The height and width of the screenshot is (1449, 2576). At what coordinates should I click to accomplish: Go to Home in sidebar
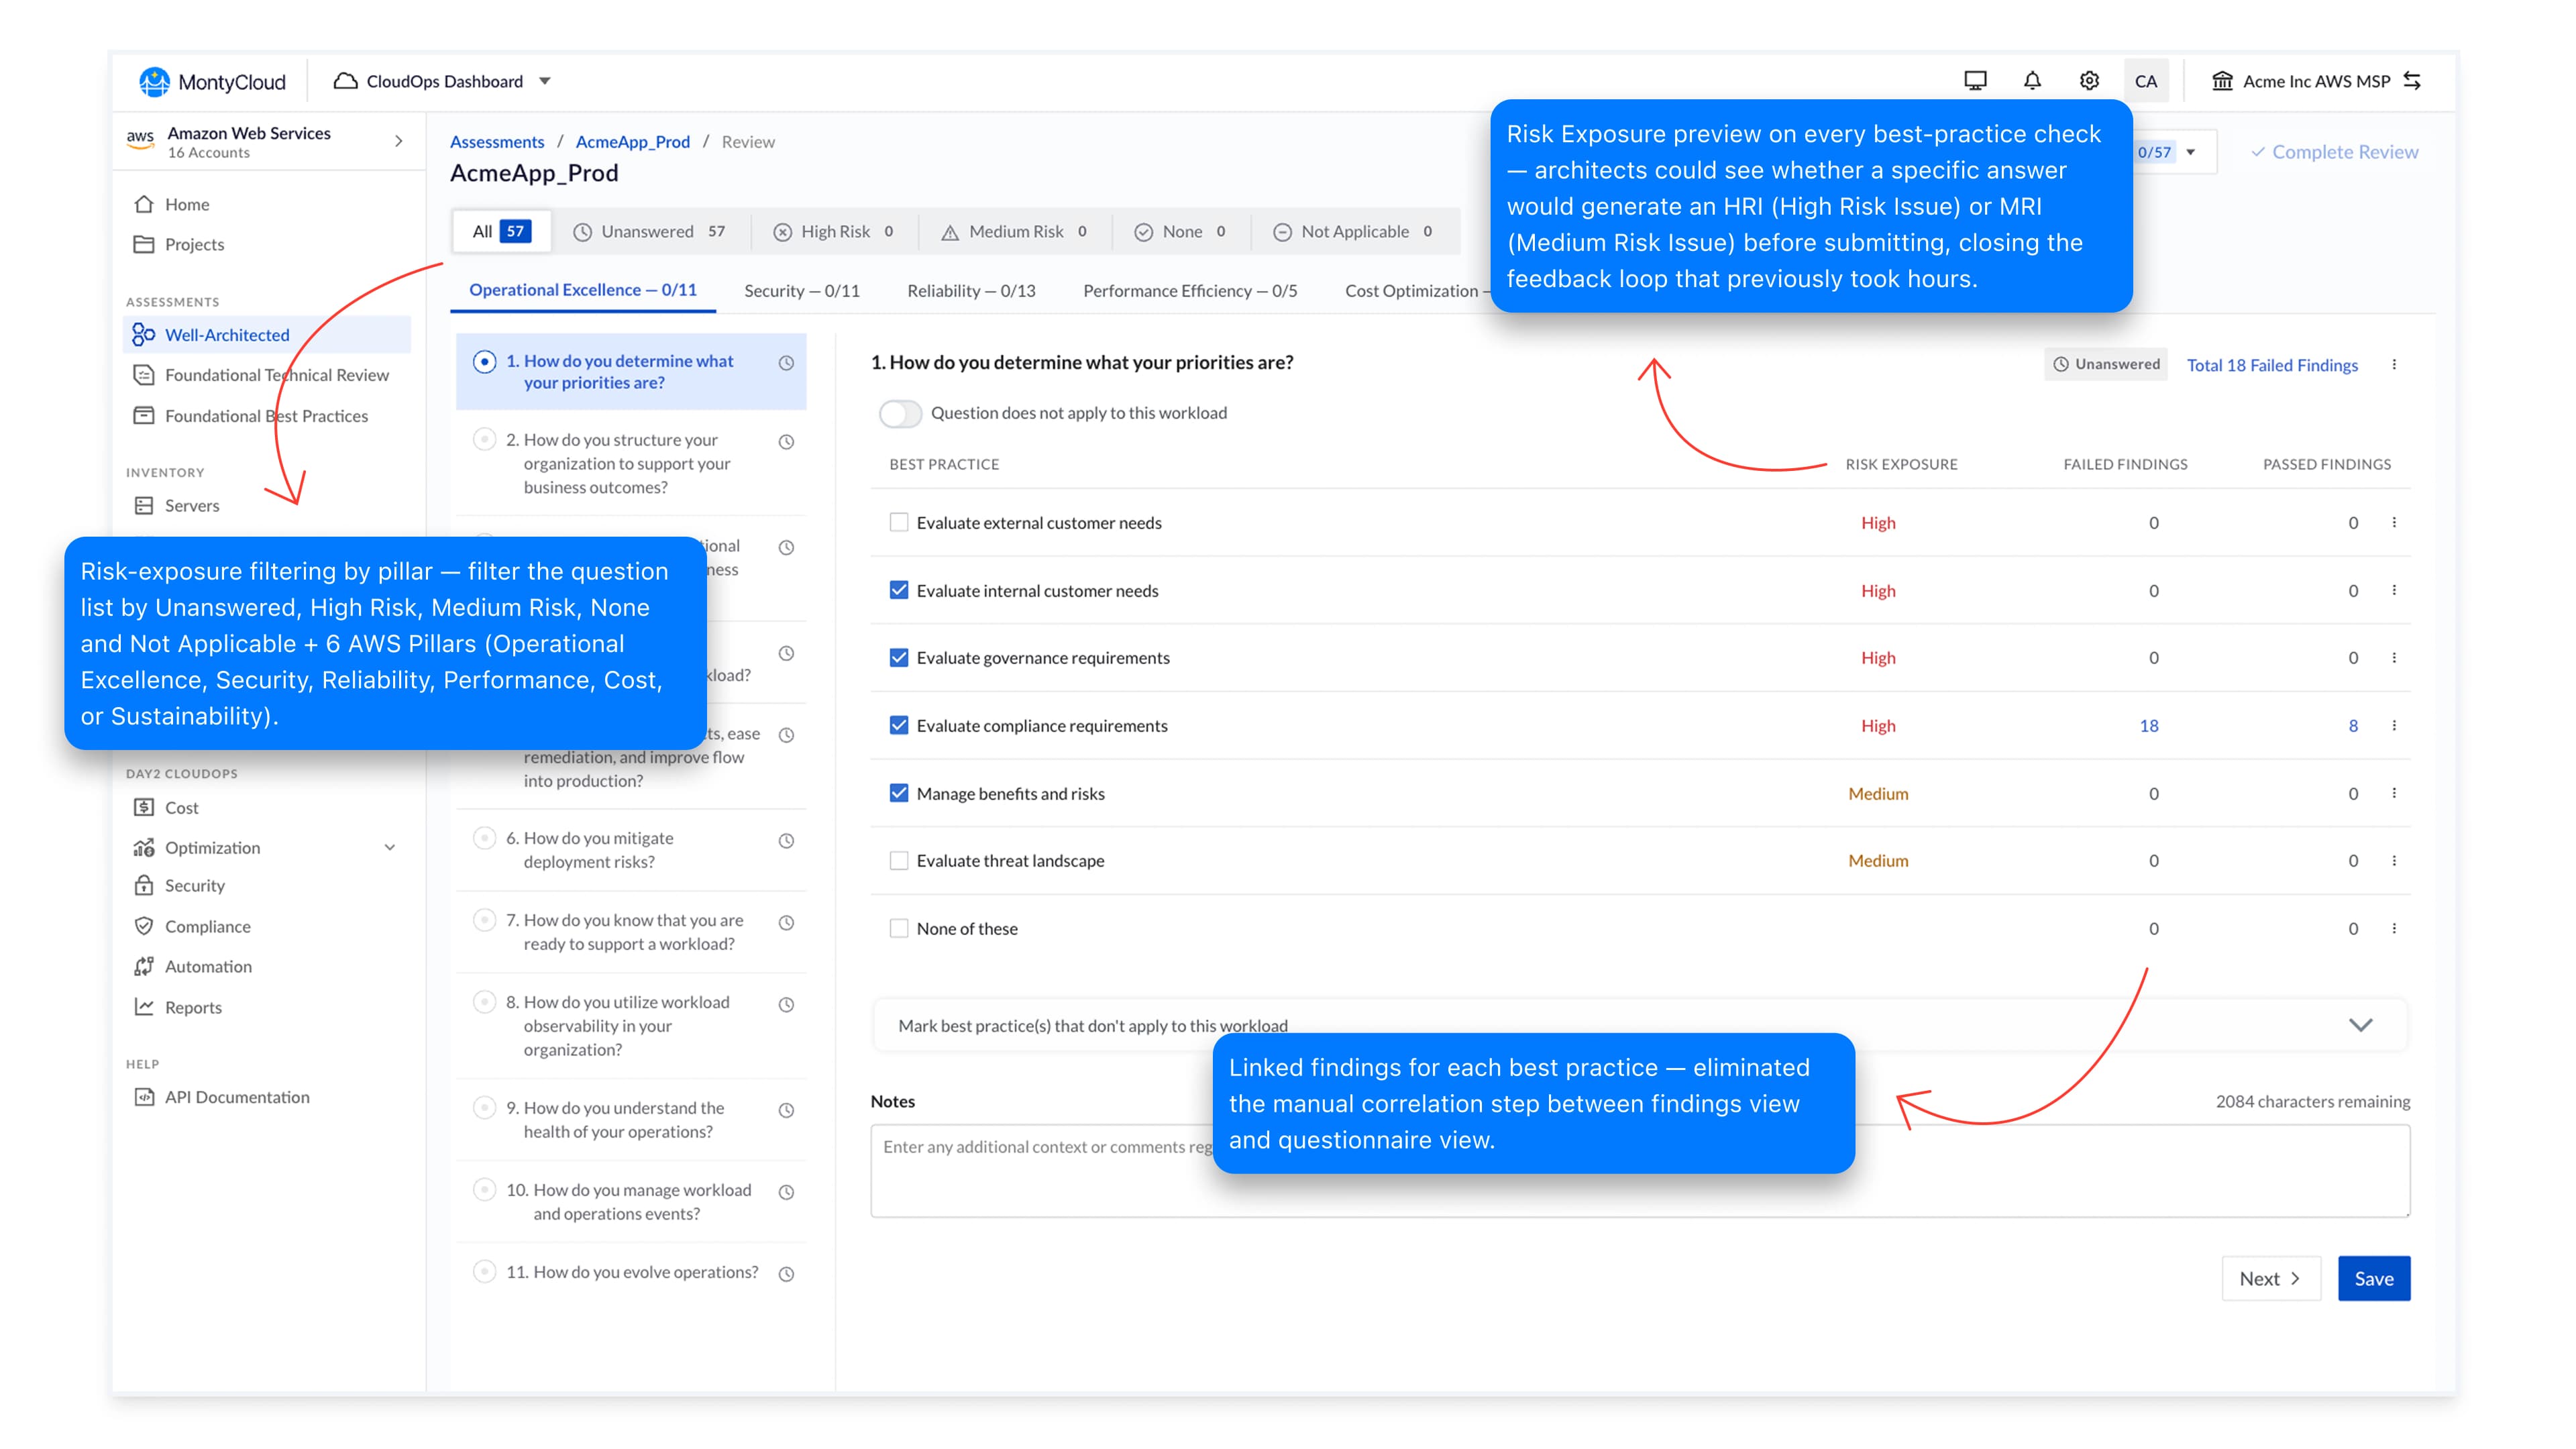tap(186, 204)
